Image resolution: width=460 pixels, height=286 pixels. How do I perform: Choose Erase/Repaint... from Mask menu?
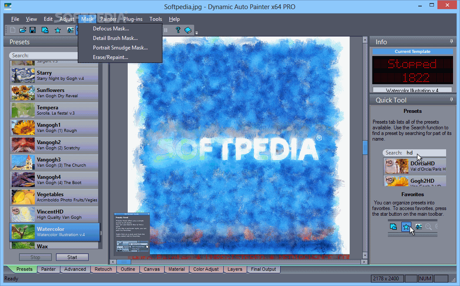[120, 57]
